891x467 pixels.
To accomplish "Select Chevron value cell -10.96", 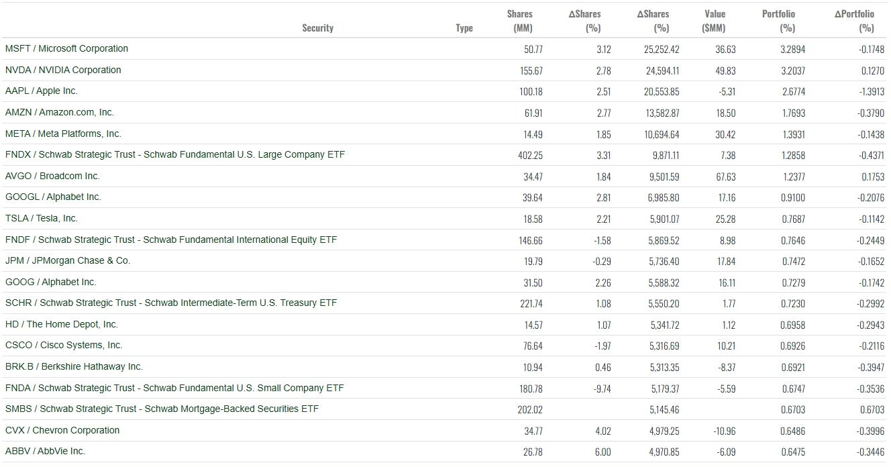I will click(725, 431).
